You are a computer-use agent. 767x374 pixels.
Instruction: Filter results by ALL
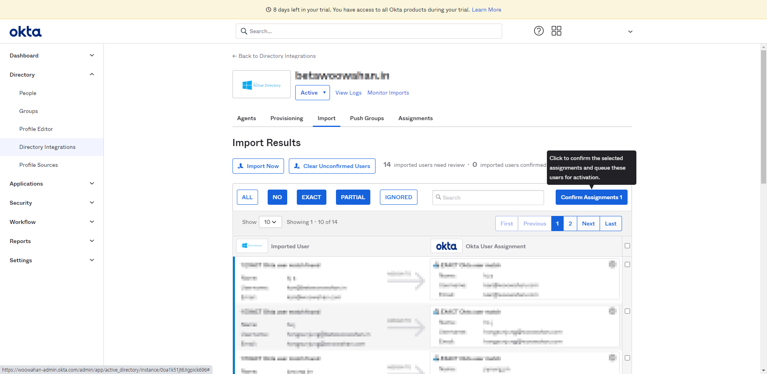(x=247, y=197)
